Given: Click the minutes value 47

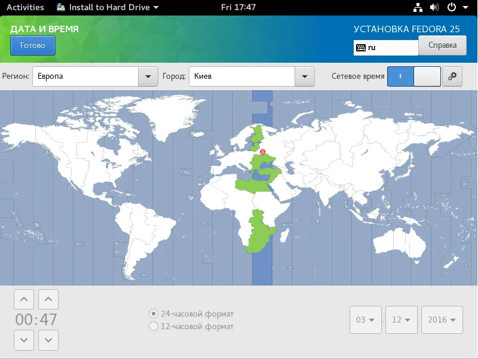Looking at the screenshot, I should click(x=48, y=320).
